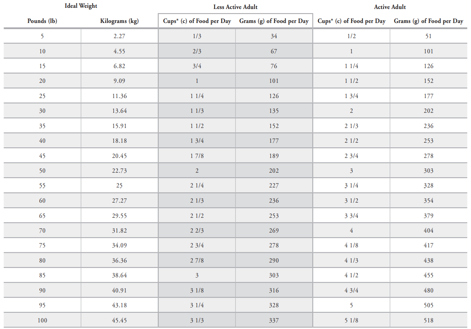The image size is (471, 329).
Task: Click Cups header under Less Active Adult
Action: [197, 21]
